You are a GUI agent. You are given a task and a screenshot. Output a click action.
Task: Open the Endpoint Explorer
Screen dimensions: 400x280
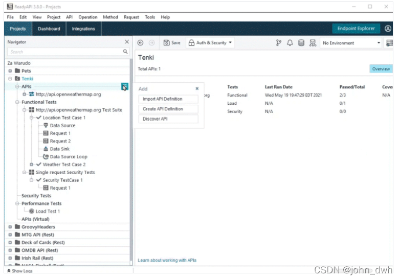(x=356, y=29)
